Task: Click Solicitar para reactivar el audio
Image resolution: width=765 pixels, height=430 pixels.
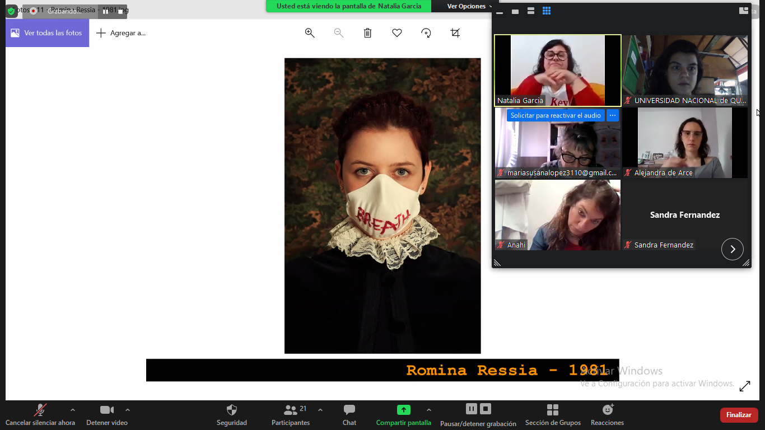Action: [x=556, y=115]
